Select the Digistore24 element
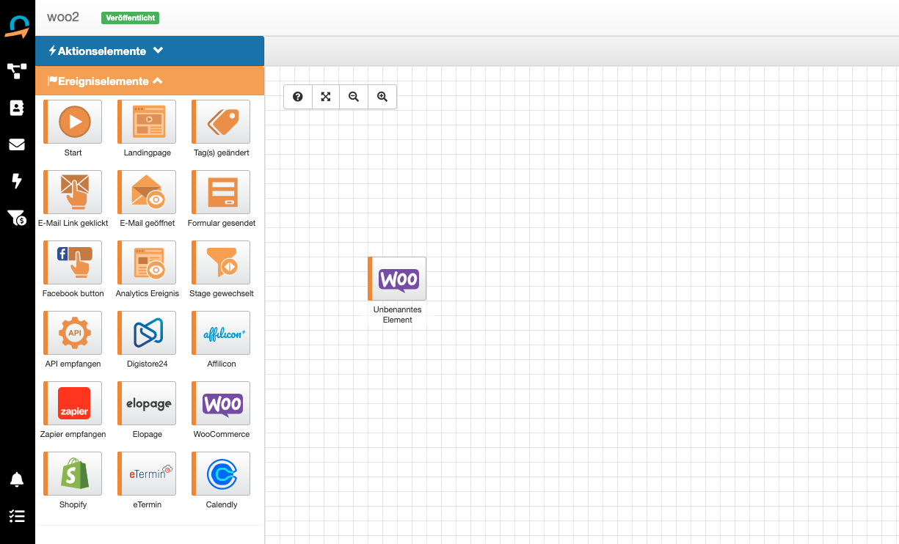899x544 pixels. (x=147, y=333)
